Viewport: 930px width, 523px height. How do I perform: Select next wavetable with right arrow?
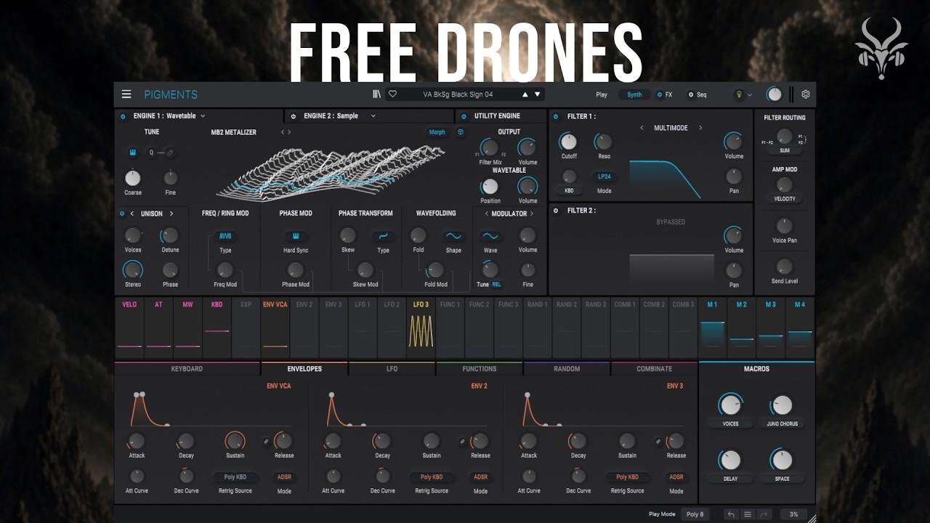pos(289,132)
